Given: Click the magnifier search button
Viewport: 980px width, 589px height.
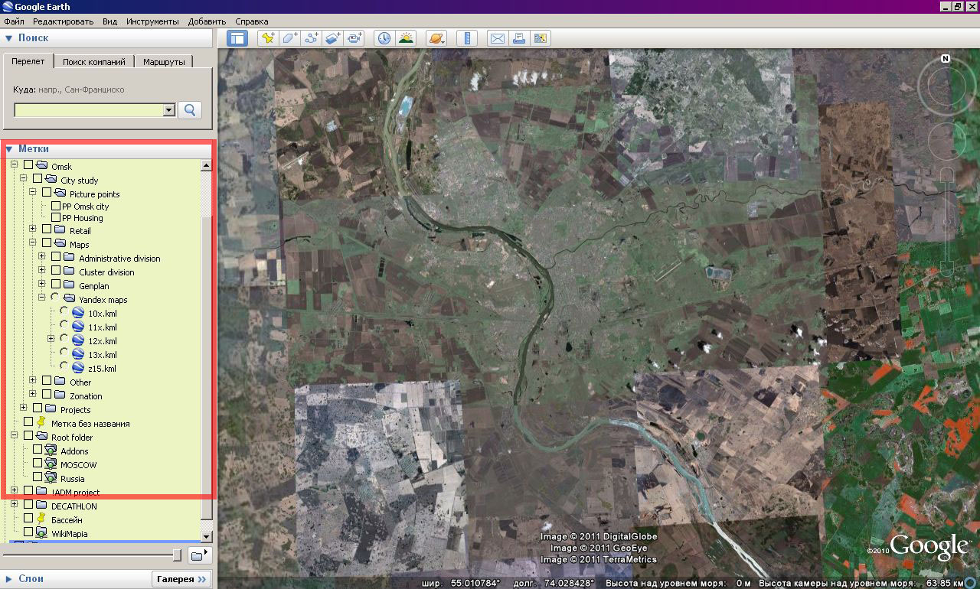Looking at the screenshot, I should pyautogui.click(x=189, y=110).
